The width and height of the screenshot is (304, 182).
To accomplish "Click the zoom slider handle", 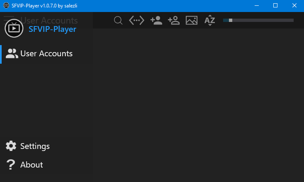I will pyautogui.click(x=231, y=20).
